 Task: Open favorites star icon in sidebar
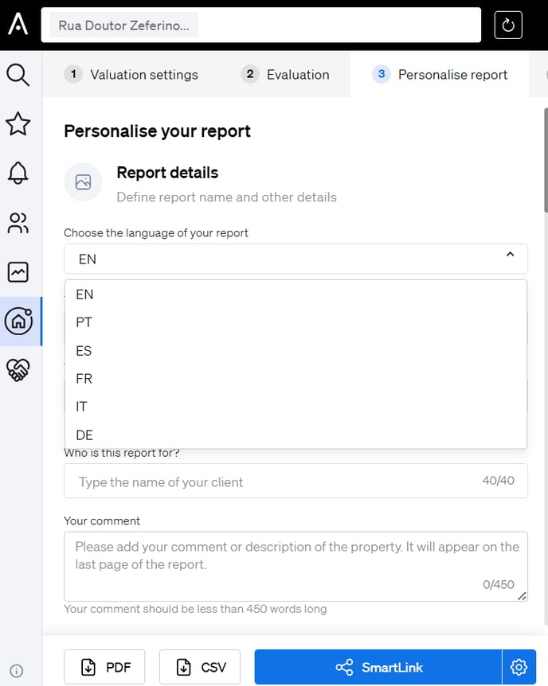point(18,124)
